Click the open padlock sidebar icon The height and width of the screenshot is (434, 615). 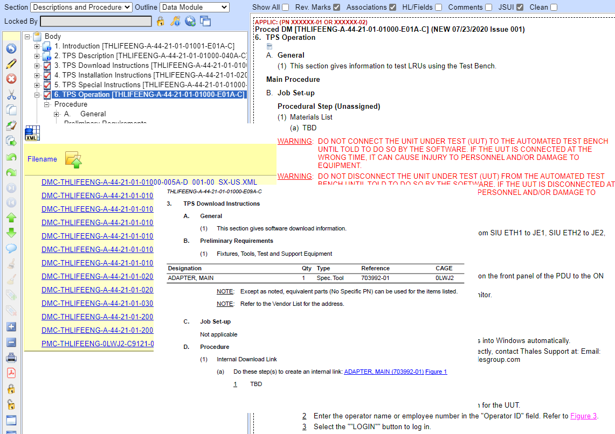click(11, 404)
